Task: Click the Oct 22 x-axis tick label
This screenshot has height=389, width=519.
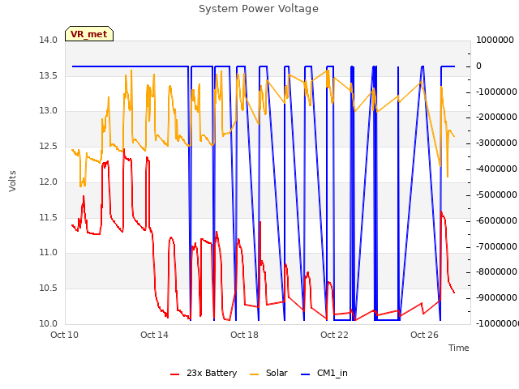Action: [334, 335]
